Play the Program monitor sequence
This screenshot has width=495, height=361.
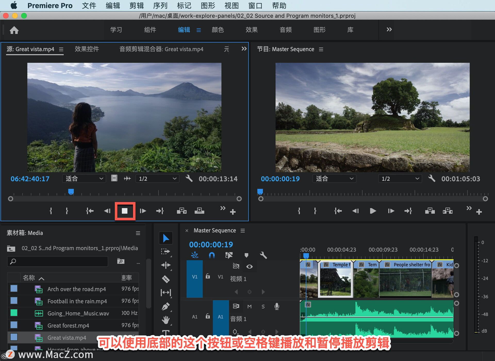[373, 211]
